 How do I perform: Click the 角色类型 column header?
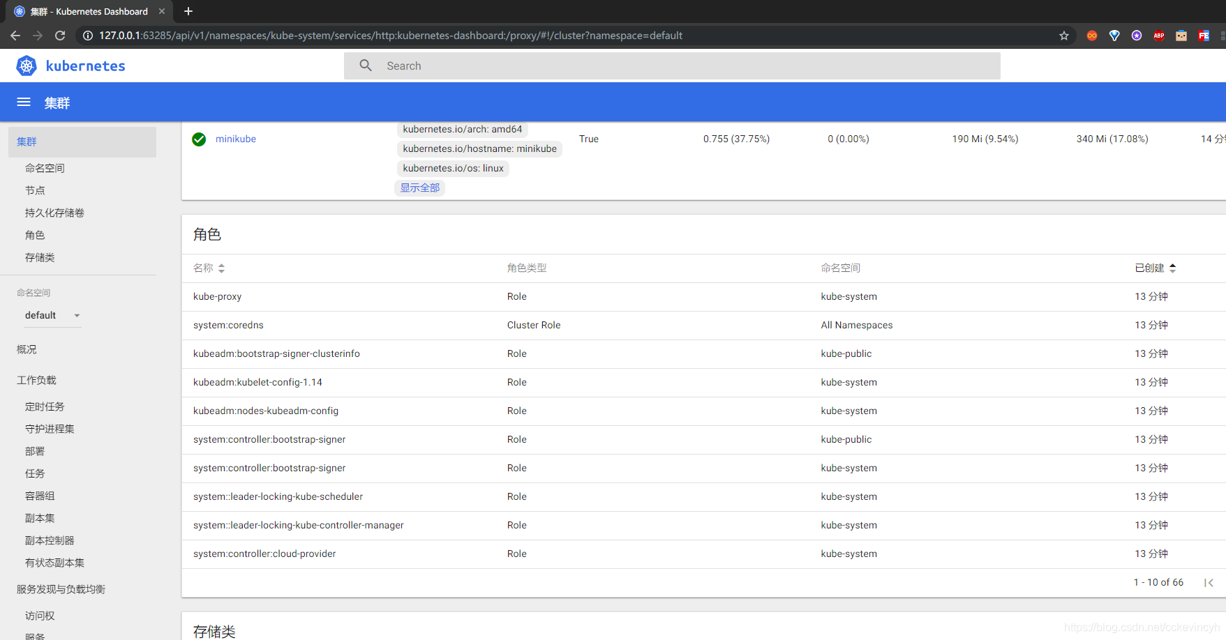tap(527, 268)
